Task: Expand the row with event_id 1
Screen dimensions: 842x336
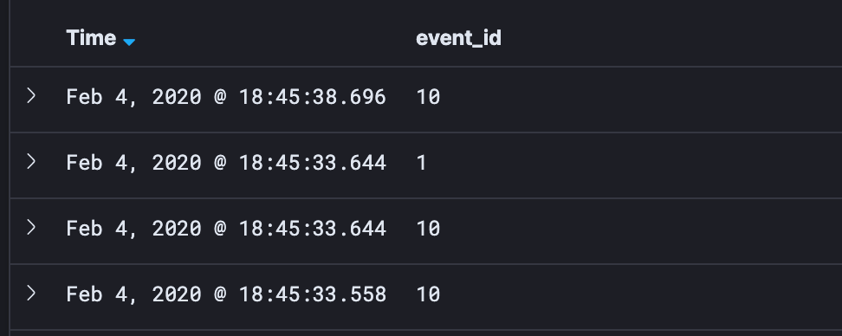Action: pyautogui.click(x=31, y=162)
